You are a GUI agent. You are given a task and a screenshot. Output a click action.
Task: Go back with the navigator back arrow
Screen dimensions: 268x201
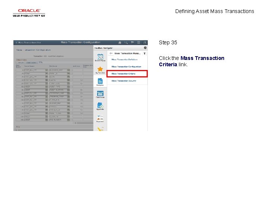pyautogui.click(x=111, y=53)
